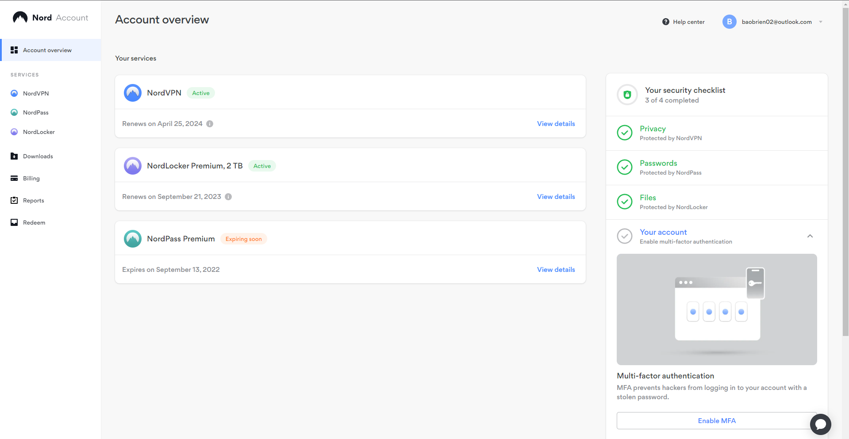Open the Privacy checklist item

[x=717, y=133]
